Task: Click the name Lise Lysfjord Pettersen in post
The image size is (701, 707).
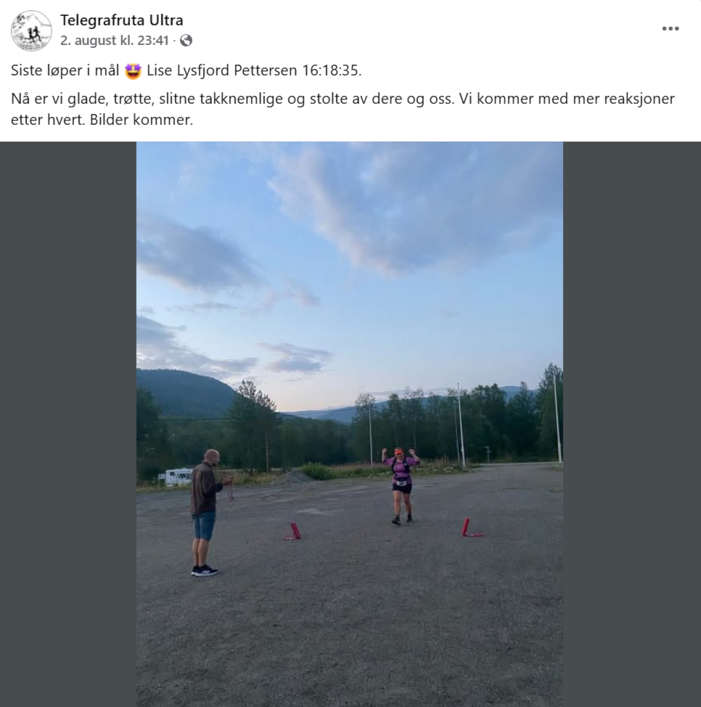Action: click(x=222, y=71)
